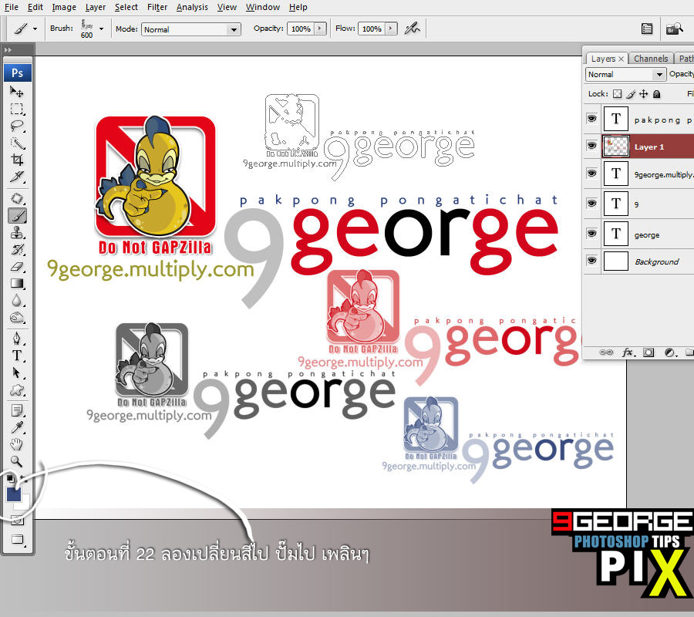Change the screen mode
The image size is (694, 617).
coord(17,539)
